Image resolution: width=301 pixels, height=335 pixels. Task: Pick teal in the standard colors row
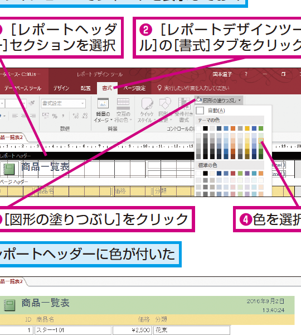254,173
